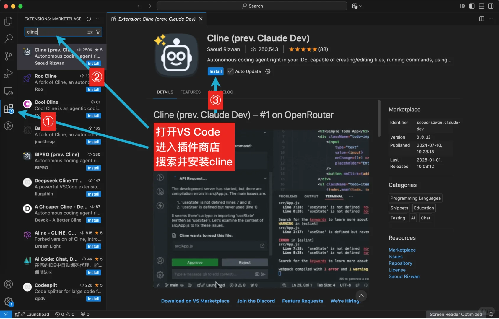This screenshot has width=499, height=319.
Task: Open the Explorer view in the activity bar
Action: (8, 21)
